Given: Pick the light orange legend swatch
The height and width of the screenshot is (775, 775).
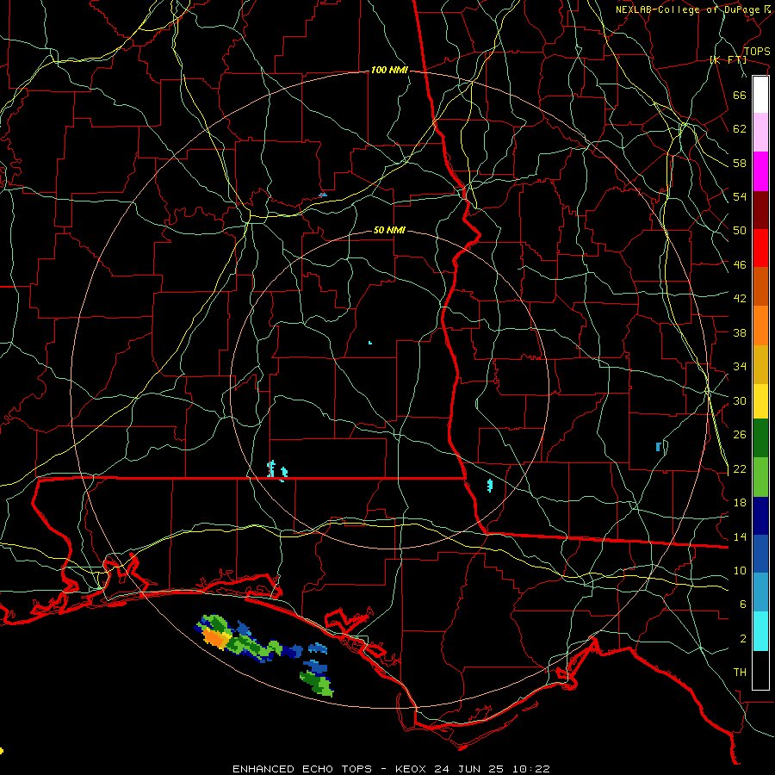Looking at the screenshot, I should click(760, 325).
